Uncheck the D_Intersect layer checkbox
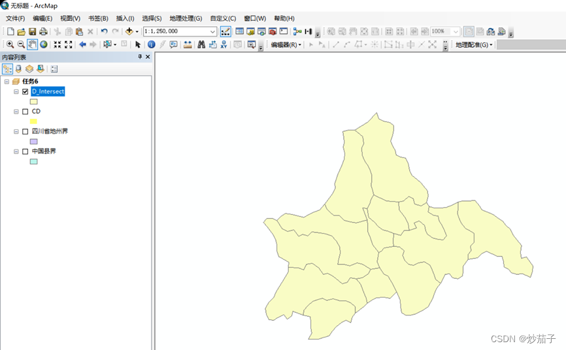Image resolution: width=566 pixels, height=350 pixels. coord(25,92)
